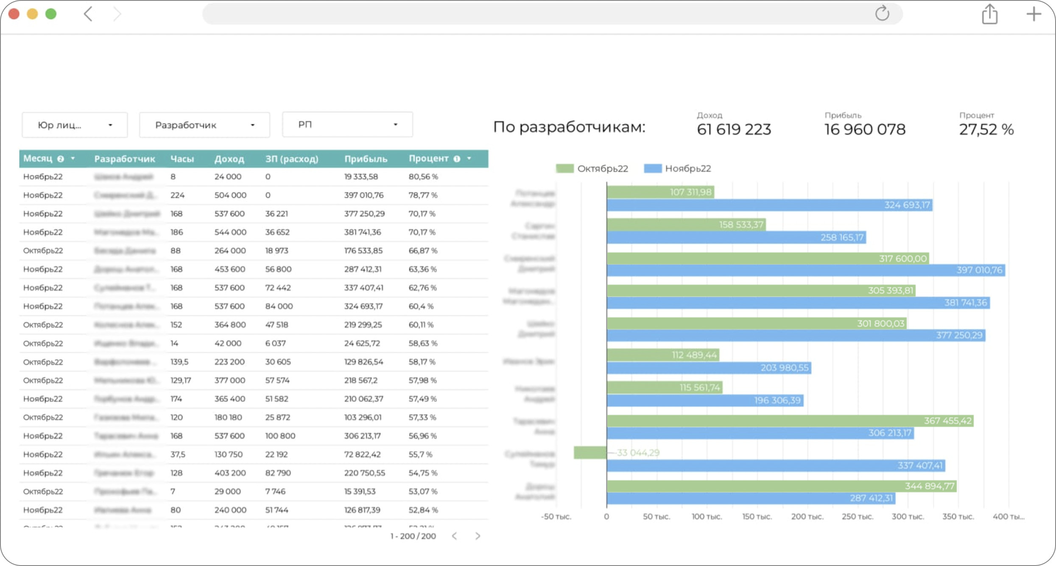Sort the table by the Прибыль column header

[x=366, y=159]
